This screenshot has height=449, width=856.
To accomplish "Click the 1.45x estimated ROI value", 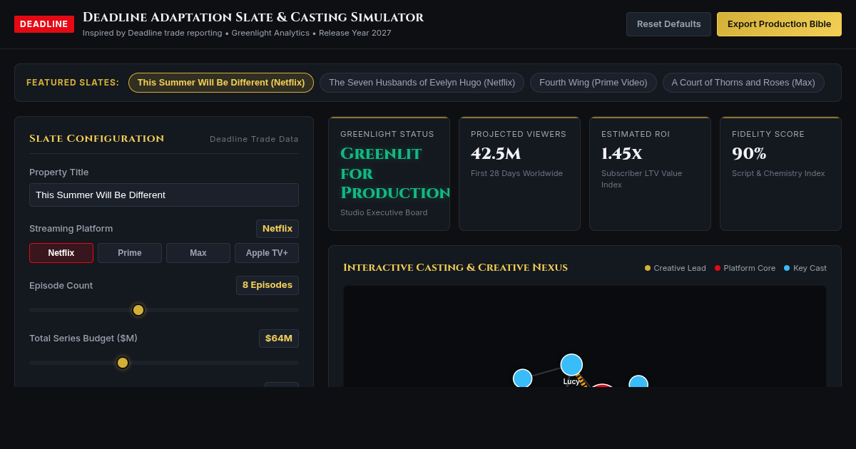I will [x=621, y=153].
